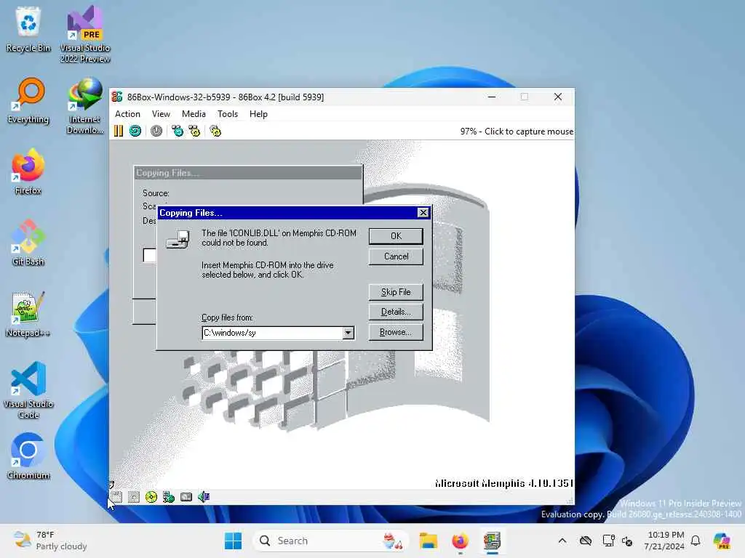Open the Tools menu in 86Box

coord(228,114)
